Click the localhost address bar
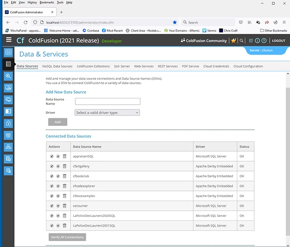 [105, 22]
